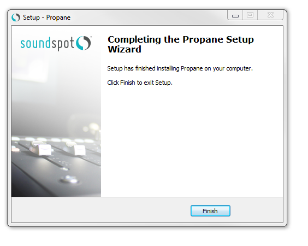Click the greyed-out maximize window button
Screen dimensions: 308x246
click(x=250, y=15)
